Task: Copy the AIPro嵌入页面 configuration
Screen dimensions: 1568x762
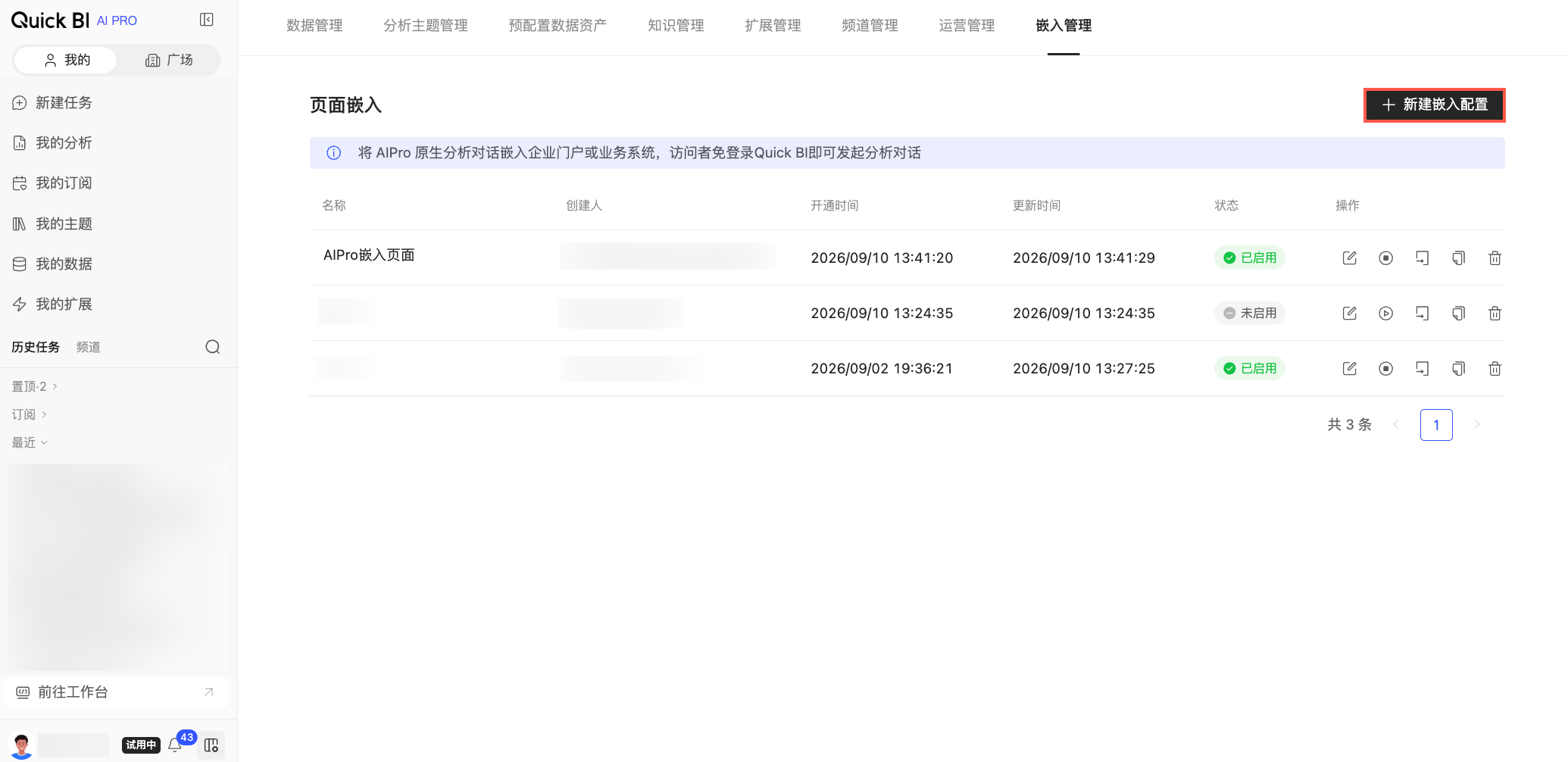Action: [x=1458, y=258]
